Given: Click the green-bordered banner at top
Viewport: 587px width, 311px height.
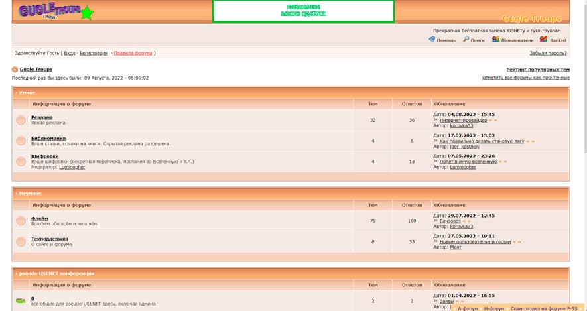Looking at the screenshot, I should point(304,11).
